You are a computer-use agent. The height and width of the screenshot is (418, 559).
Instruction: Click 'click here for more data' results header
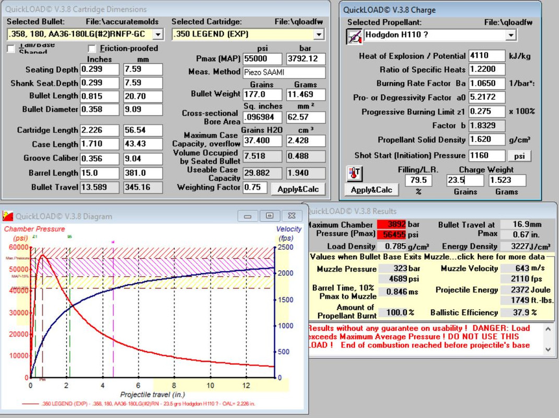tap(501, 257)
